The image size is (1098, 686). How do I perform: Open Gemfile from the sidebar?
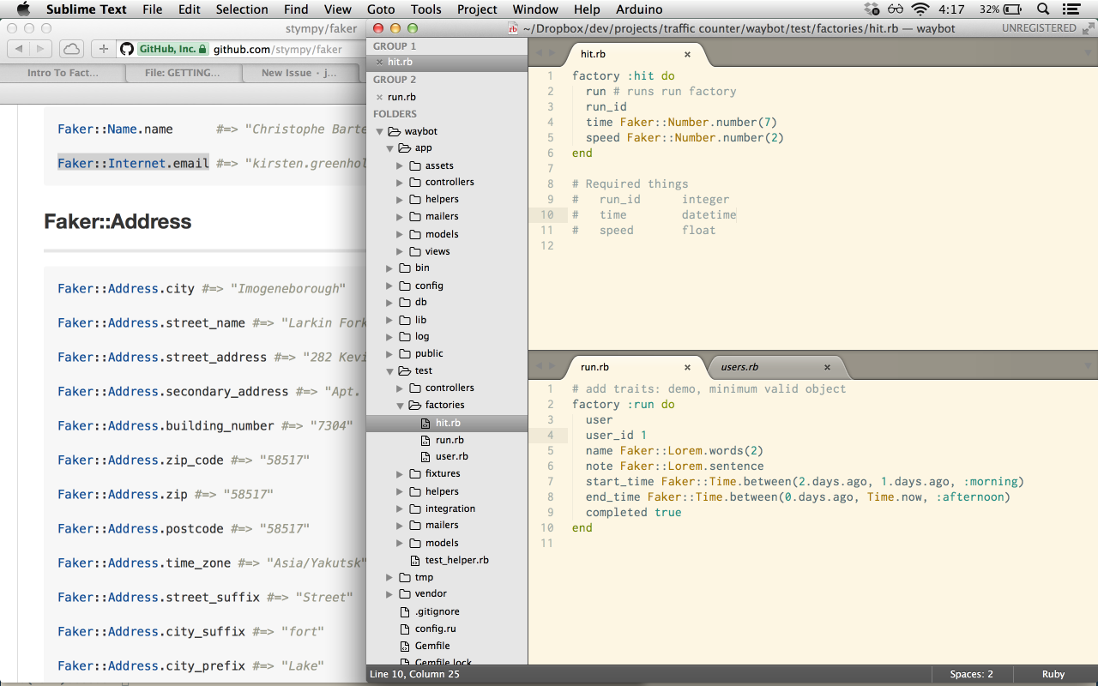(431, 646)
